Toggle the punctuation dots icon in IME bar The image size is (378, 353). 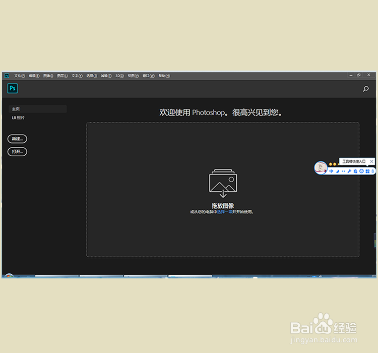[343, 171]
